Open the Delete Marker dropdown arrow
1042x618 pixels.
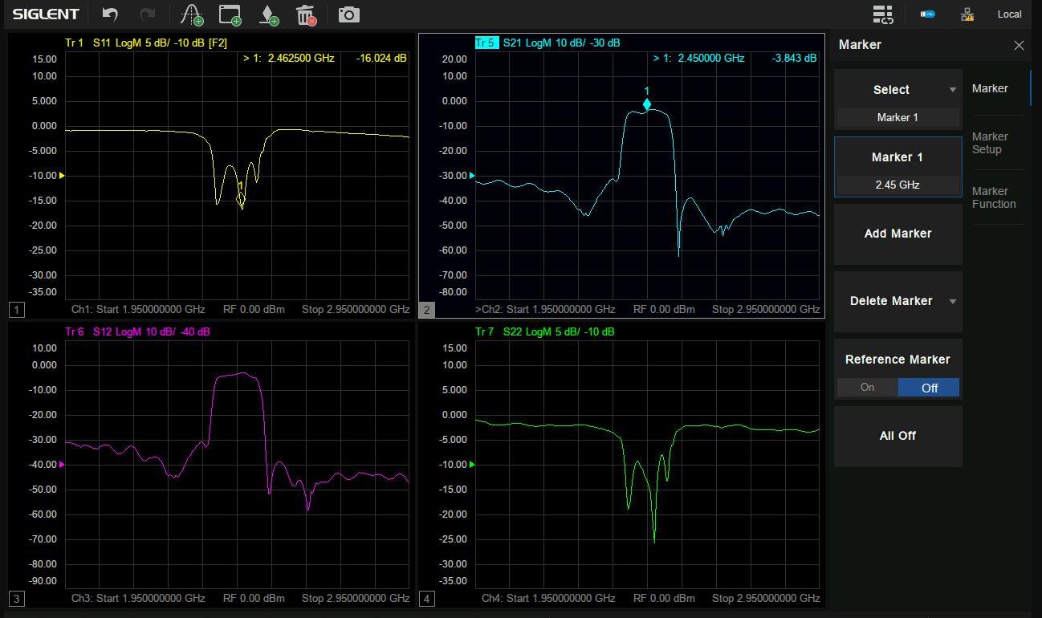click(x=952, y=302)
